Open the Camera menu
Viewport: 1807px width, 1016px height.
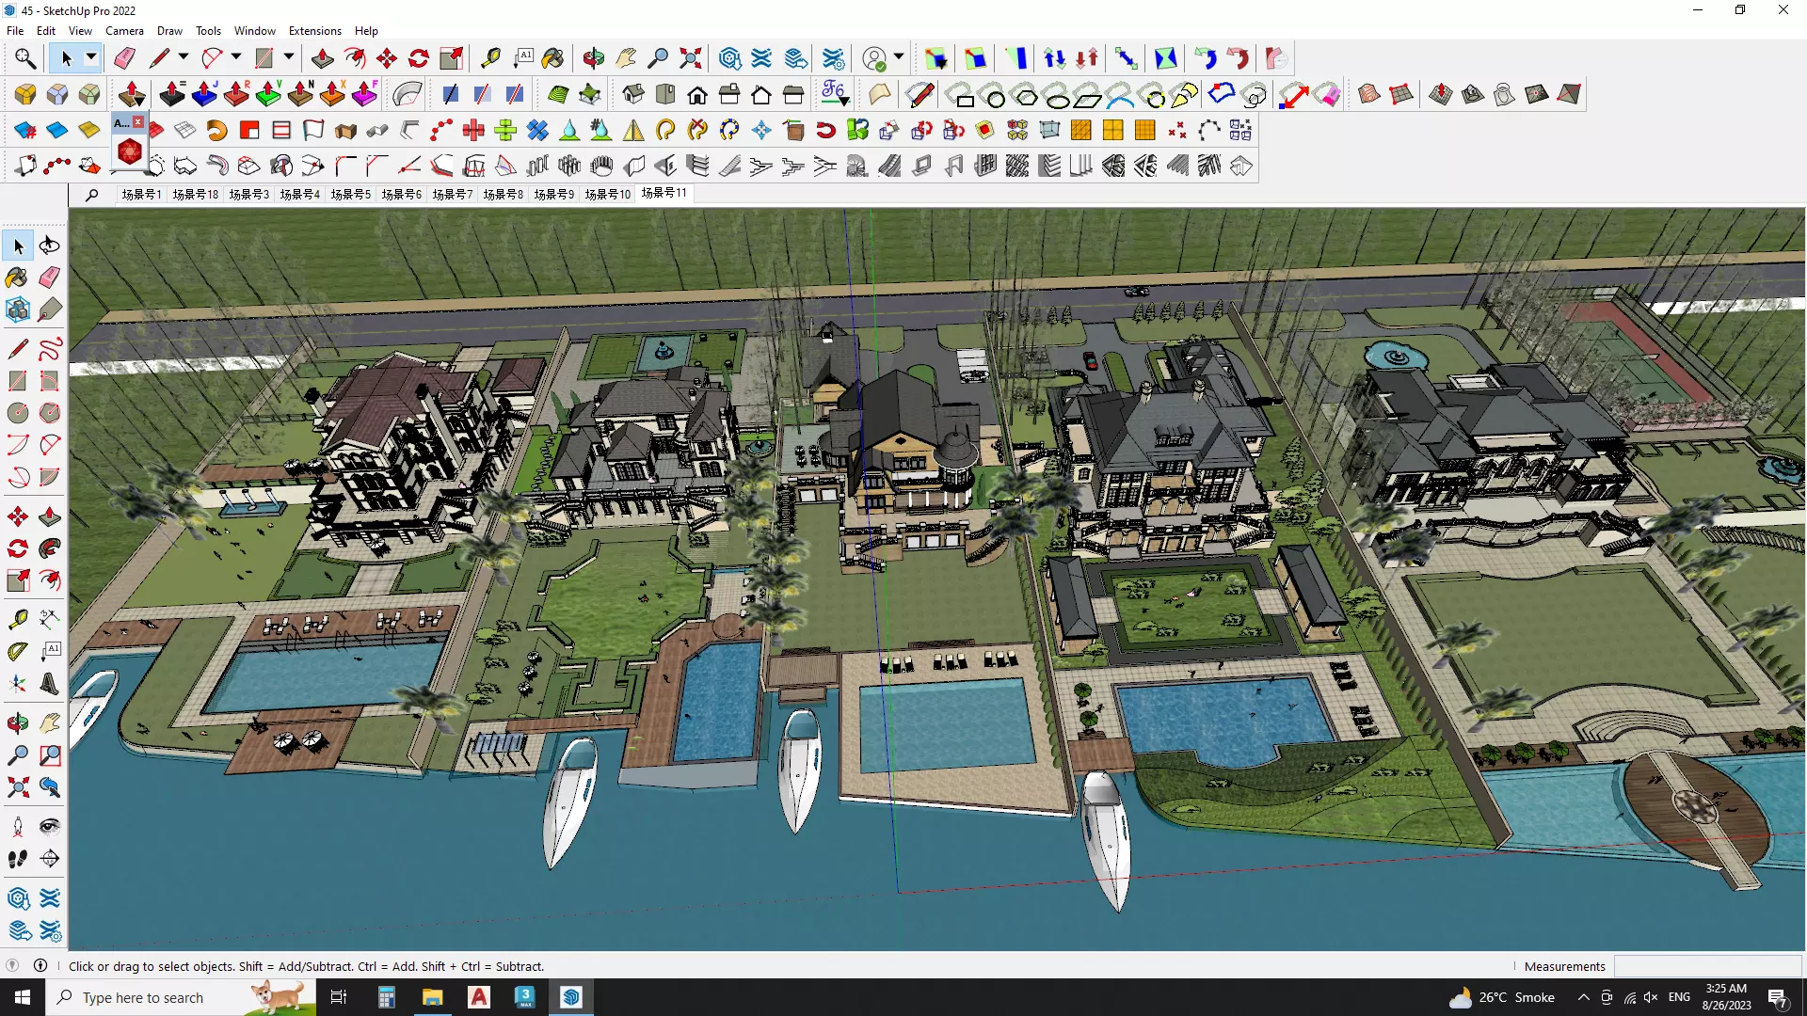click(x=124, y=31)
